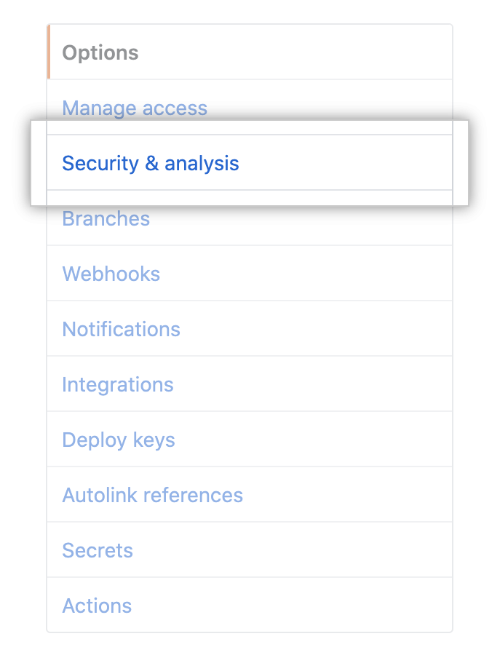Select the currently active Options entry

100,52
